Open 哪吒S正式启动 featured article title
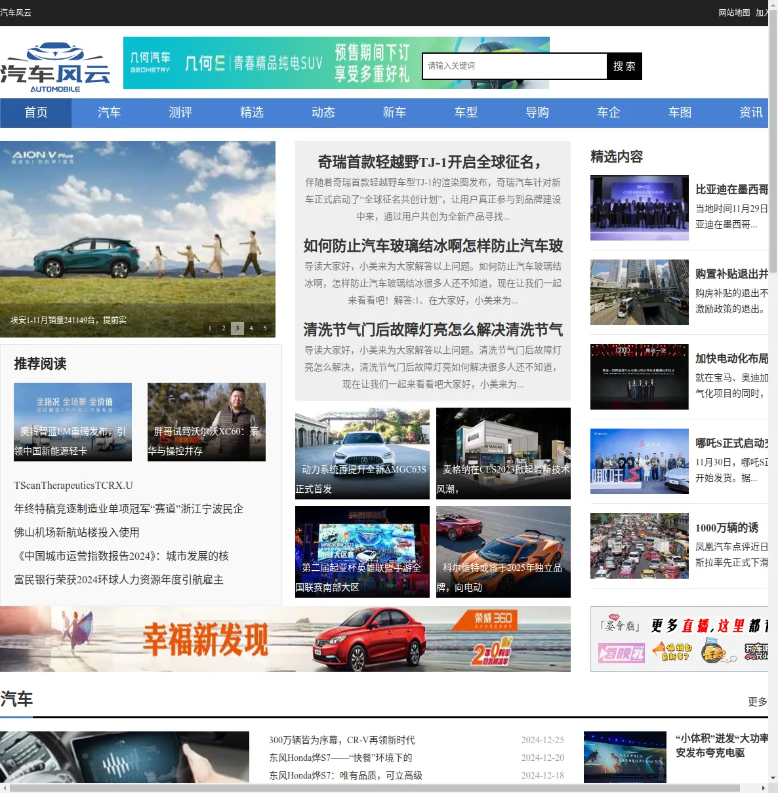Viewport: 778px width, 793px height. pos(731,443)
